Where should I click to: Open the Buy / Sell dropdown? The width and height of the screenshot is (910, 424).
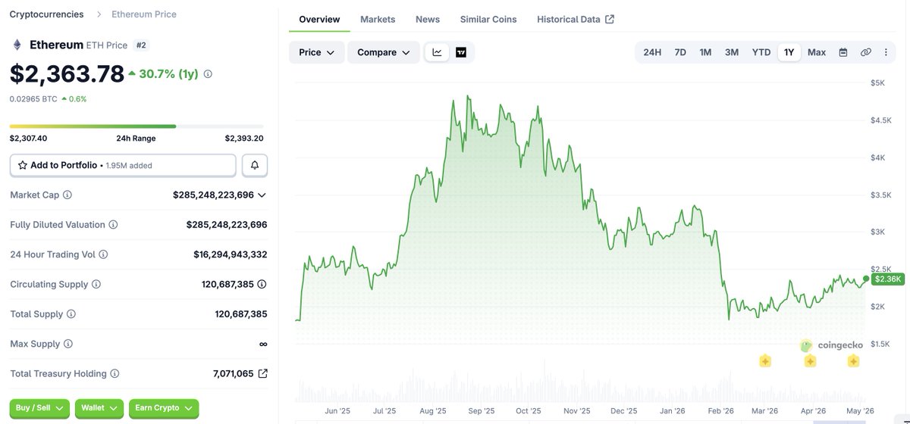39,408
